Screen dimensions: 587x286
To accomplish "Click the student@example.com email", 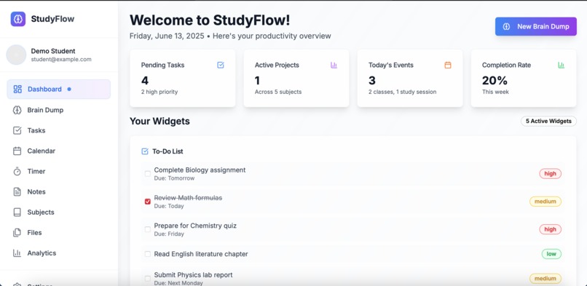I will click(61, 60).
